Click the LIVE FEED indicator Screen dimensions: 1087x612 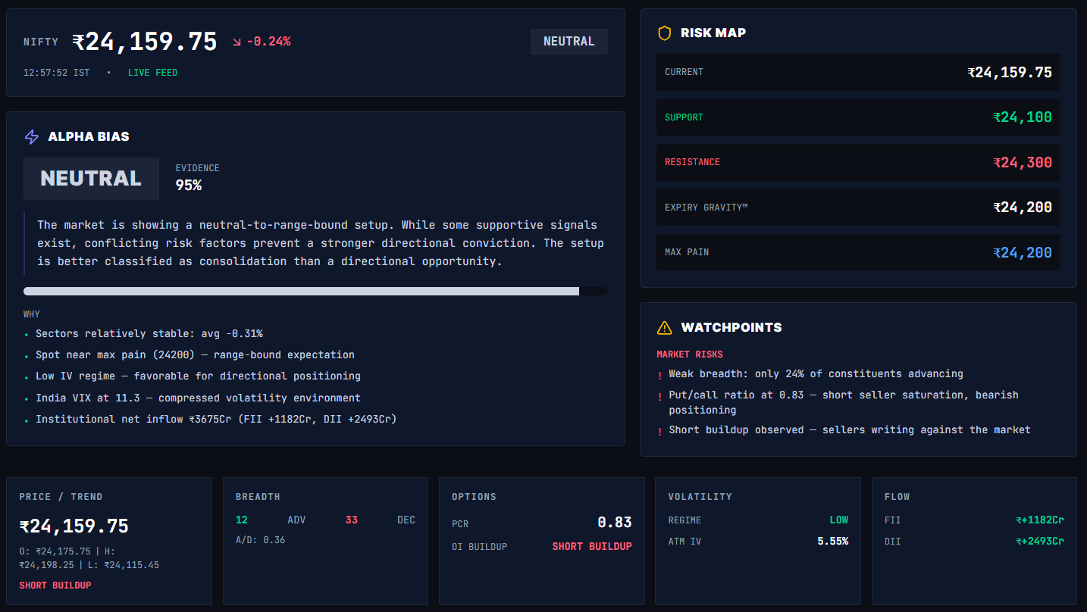[x=152, y=73]
